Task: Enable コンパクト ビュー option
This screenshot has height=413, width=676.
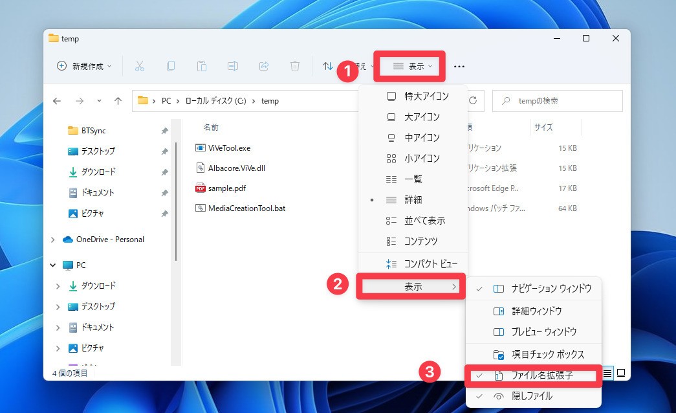Action: [413, 263]
